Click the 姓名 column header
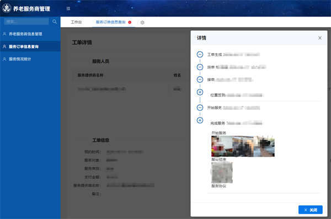The height and width of the screenshot is (219, 331). [177, 75]
